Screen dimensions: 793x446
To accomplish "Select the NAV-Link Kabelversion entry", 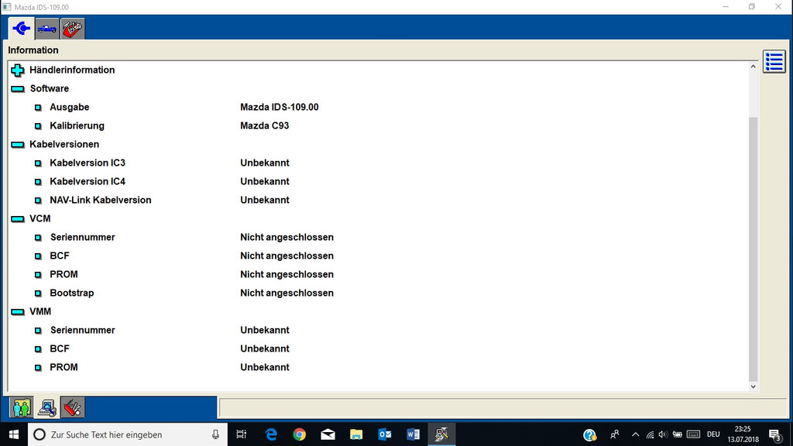I will click(100, 200).
